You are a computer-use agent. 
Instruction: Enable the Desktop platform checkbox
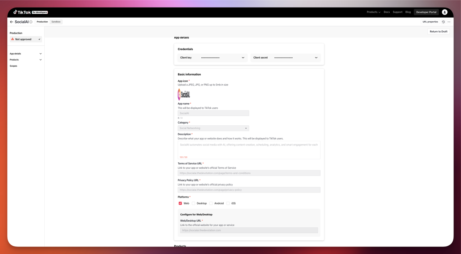(x=193, y=203)
